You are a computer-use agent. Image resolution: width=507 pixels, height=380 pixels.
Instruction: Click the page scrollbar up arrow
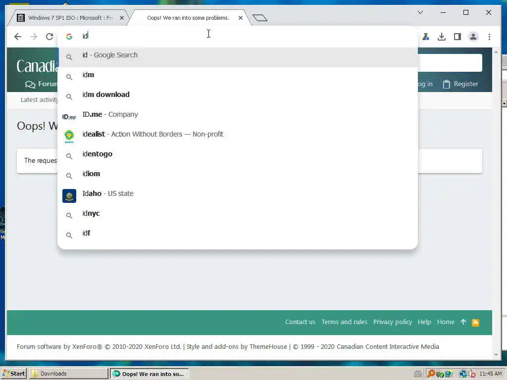click(496, 51)
